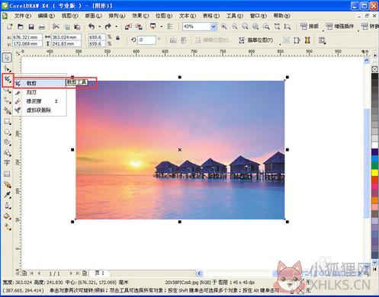Select the Fill bucket tool
This screenshot has height=297, width=379.
click(x=7, y=216)
